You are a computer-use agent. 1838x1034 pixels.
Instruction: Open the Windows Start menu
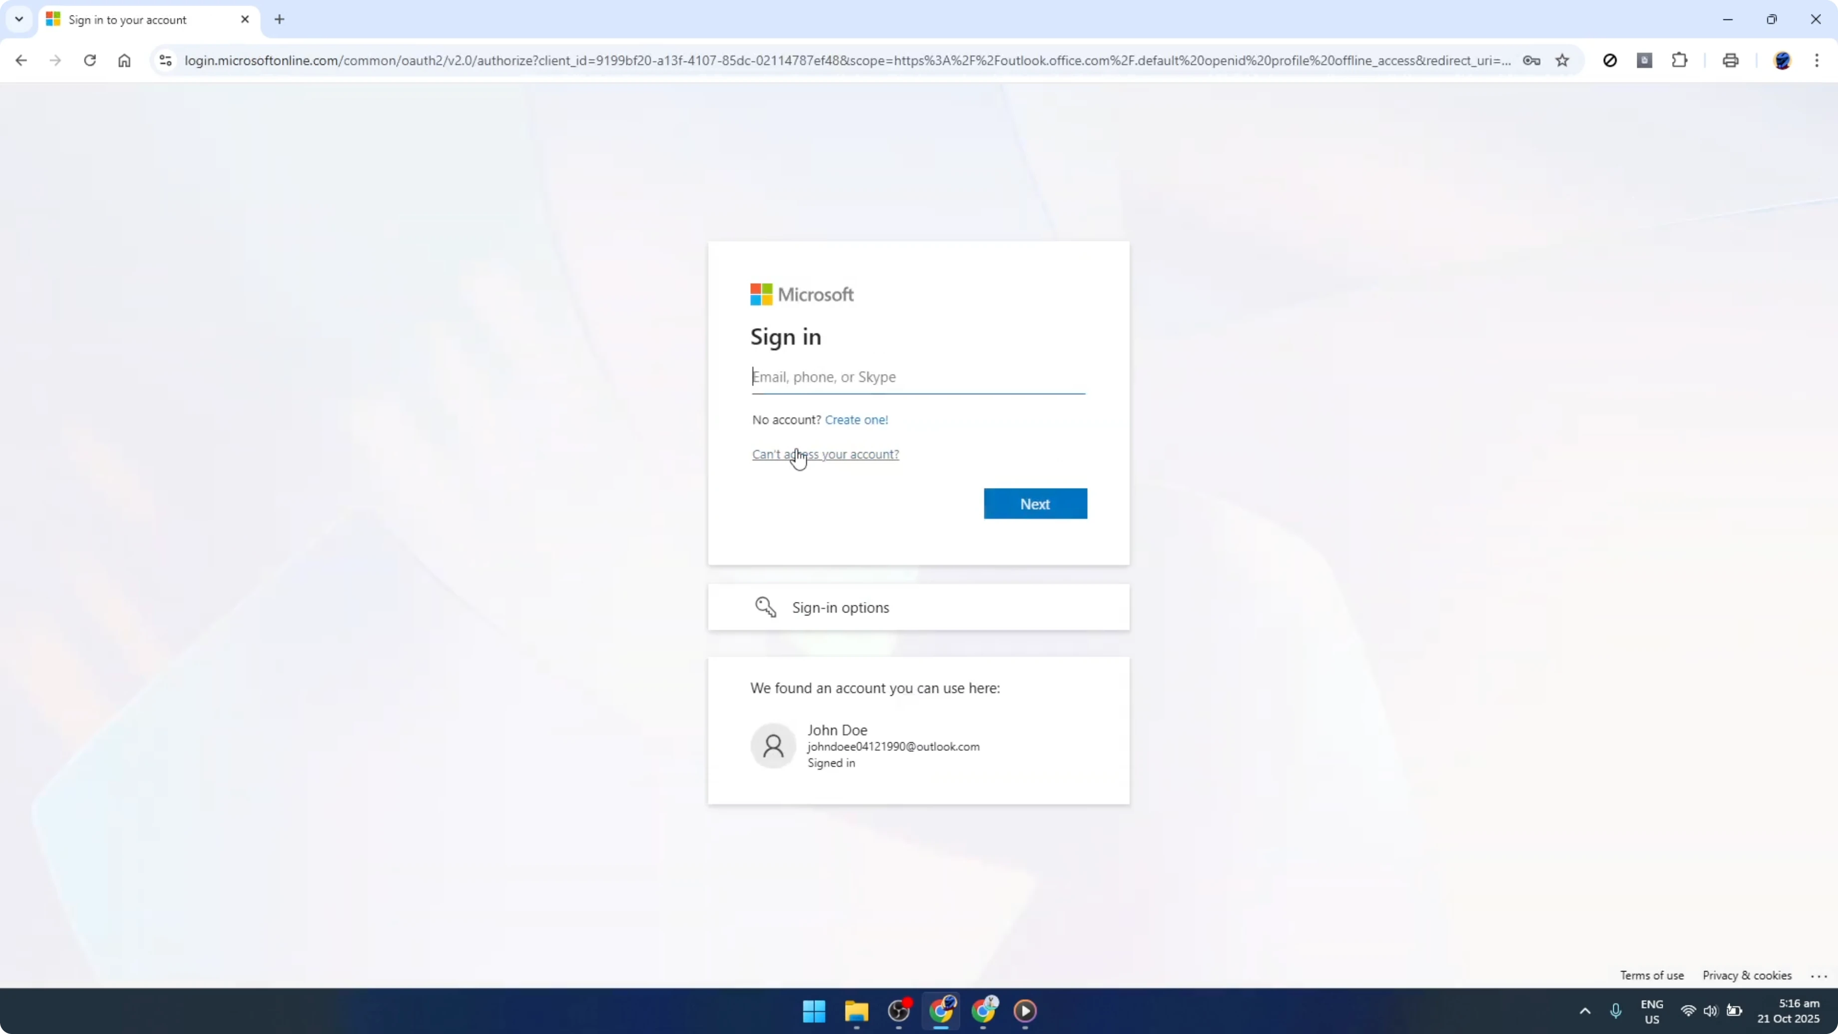[814, 1011]
